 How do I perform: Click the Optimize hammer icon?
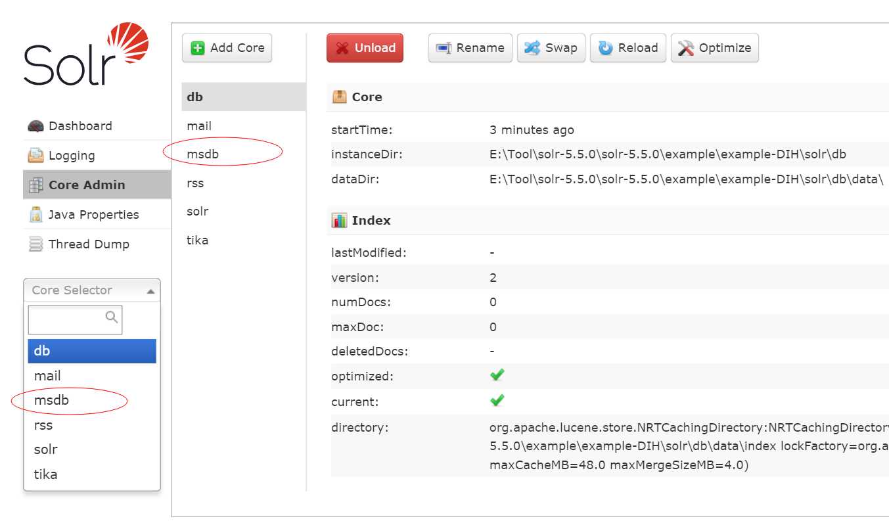tap(686, 48)
